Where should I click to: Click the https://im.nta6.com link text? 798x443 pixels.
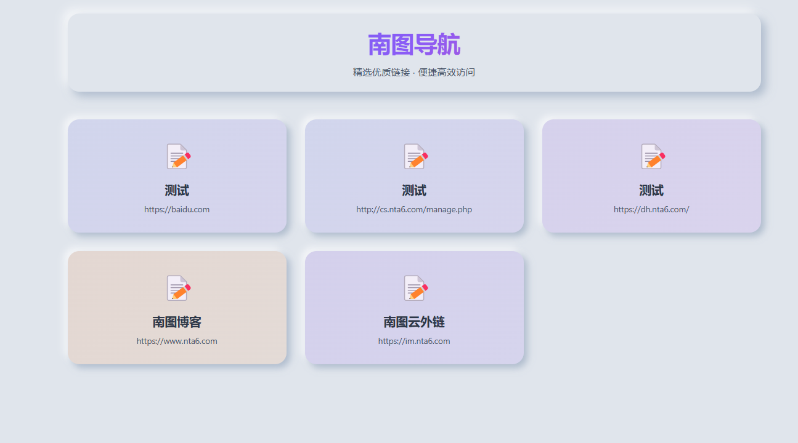pyautogui.click(x=414, y=341)
